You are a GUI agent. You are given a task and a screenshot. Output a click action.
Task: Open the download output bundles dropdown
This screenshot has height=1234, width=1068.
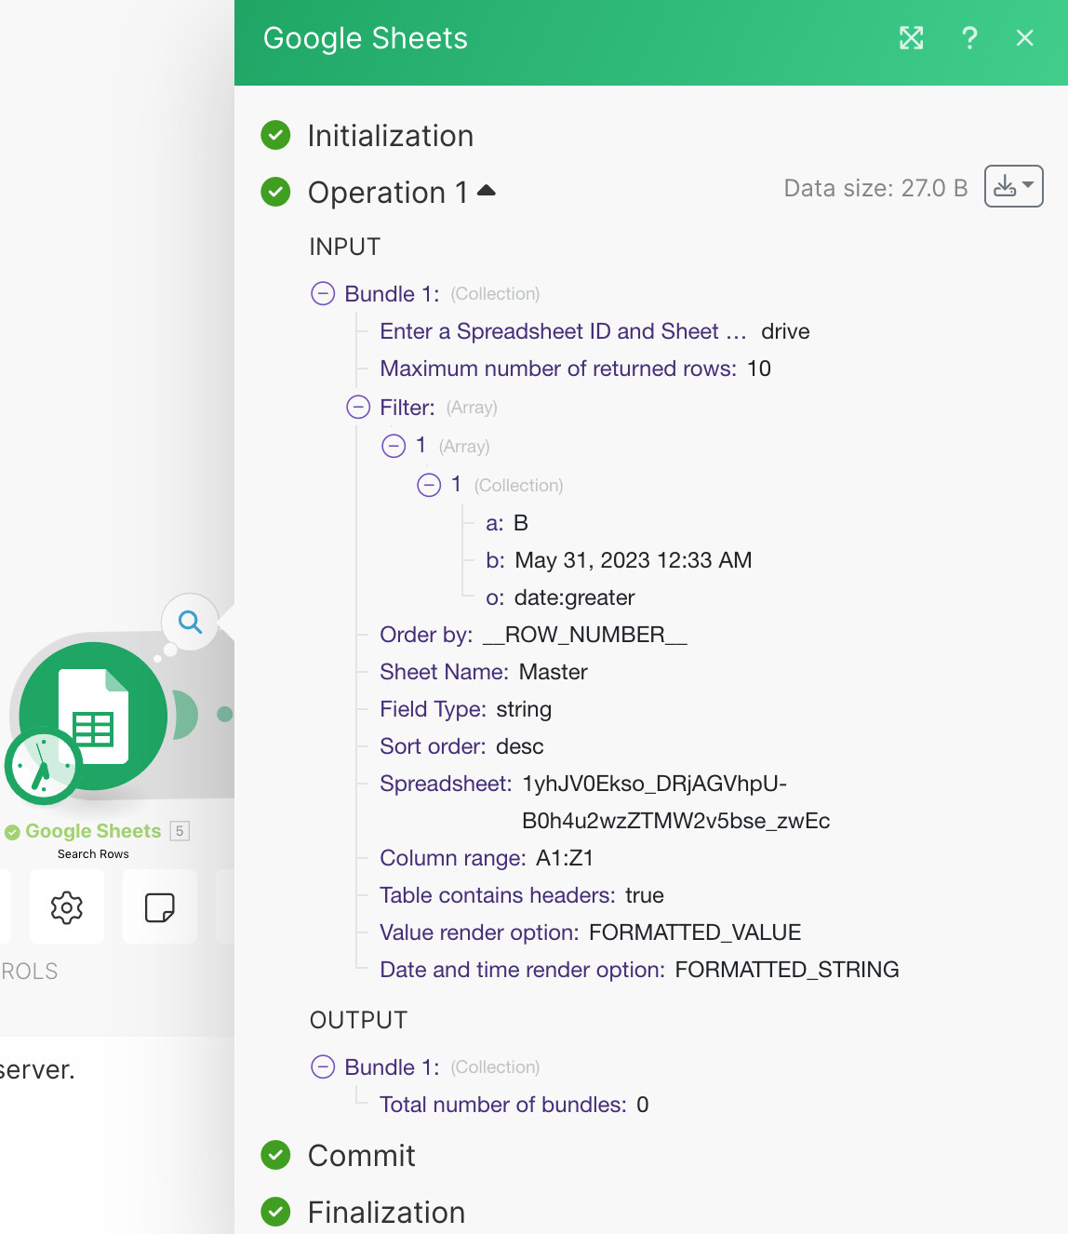coord(1014,186)
